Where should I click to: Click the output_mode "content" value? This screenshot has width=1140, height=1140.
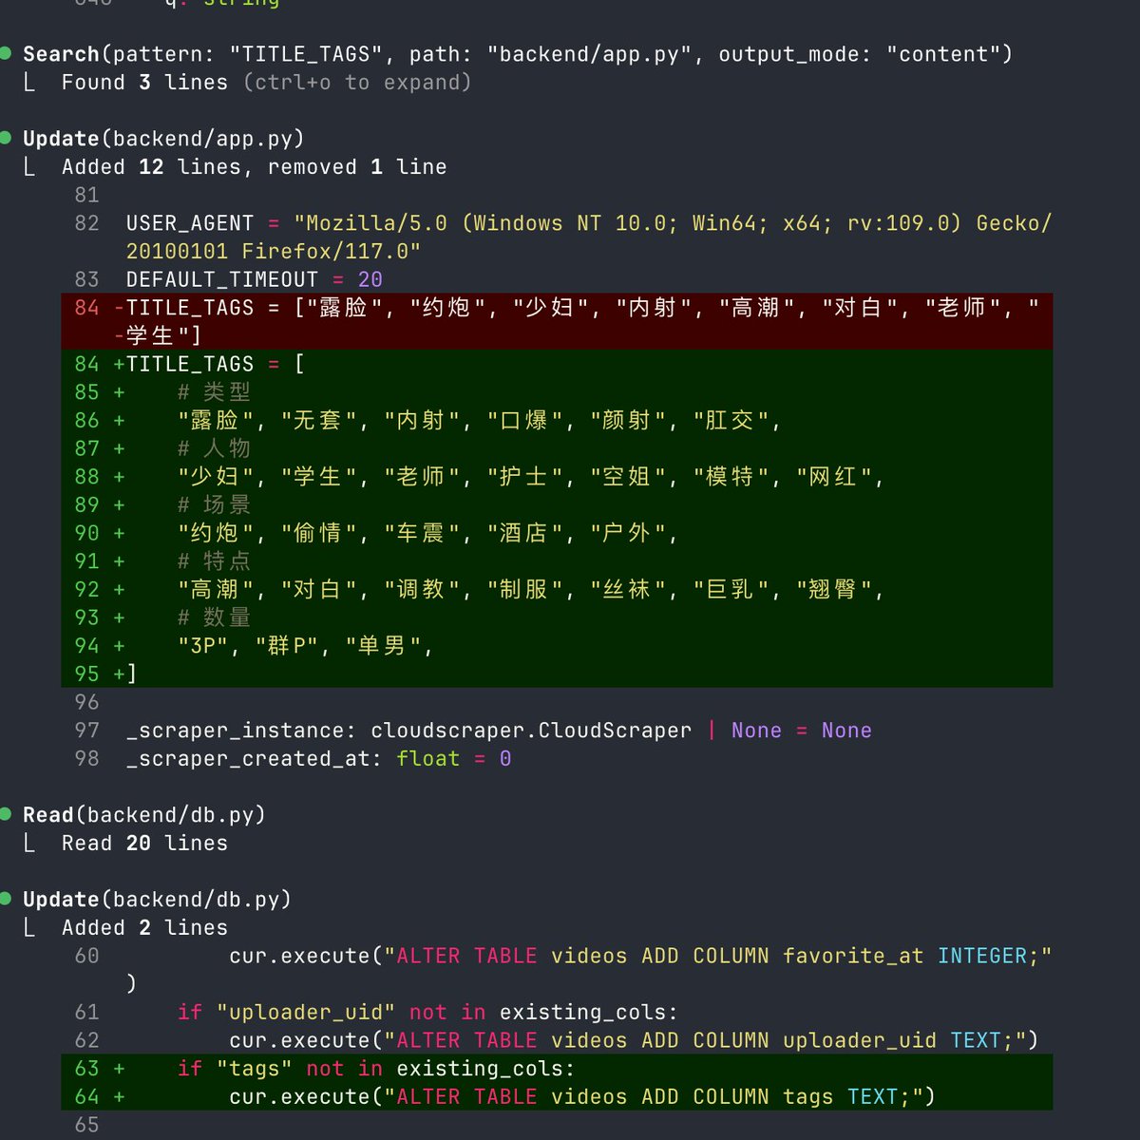[942, 54]
